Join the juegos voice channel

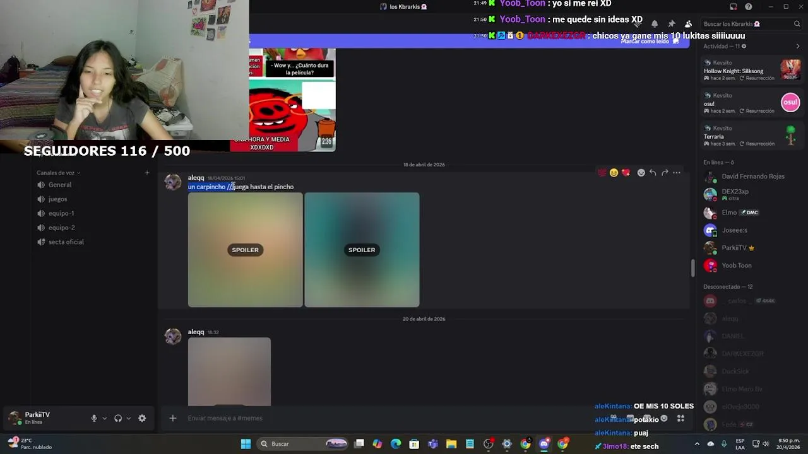[x=93, y=199]
